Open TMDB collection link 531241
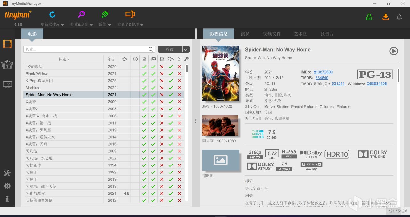Image resolution: width=410 pixels, height=217 pixels. (x=338, y=84)
